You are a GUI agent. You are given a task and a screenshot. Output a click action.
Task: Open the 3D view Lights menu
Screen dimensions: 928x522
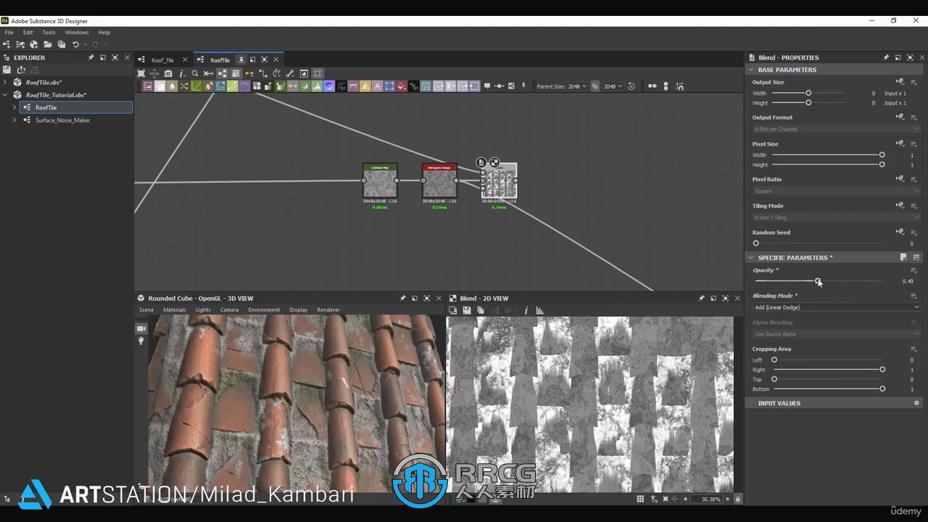(203, 310)
